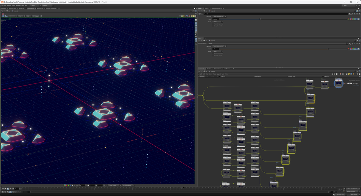Click the out path segment in network pane
This screenshot has height=196, width=361.
(x=206, y=71)
